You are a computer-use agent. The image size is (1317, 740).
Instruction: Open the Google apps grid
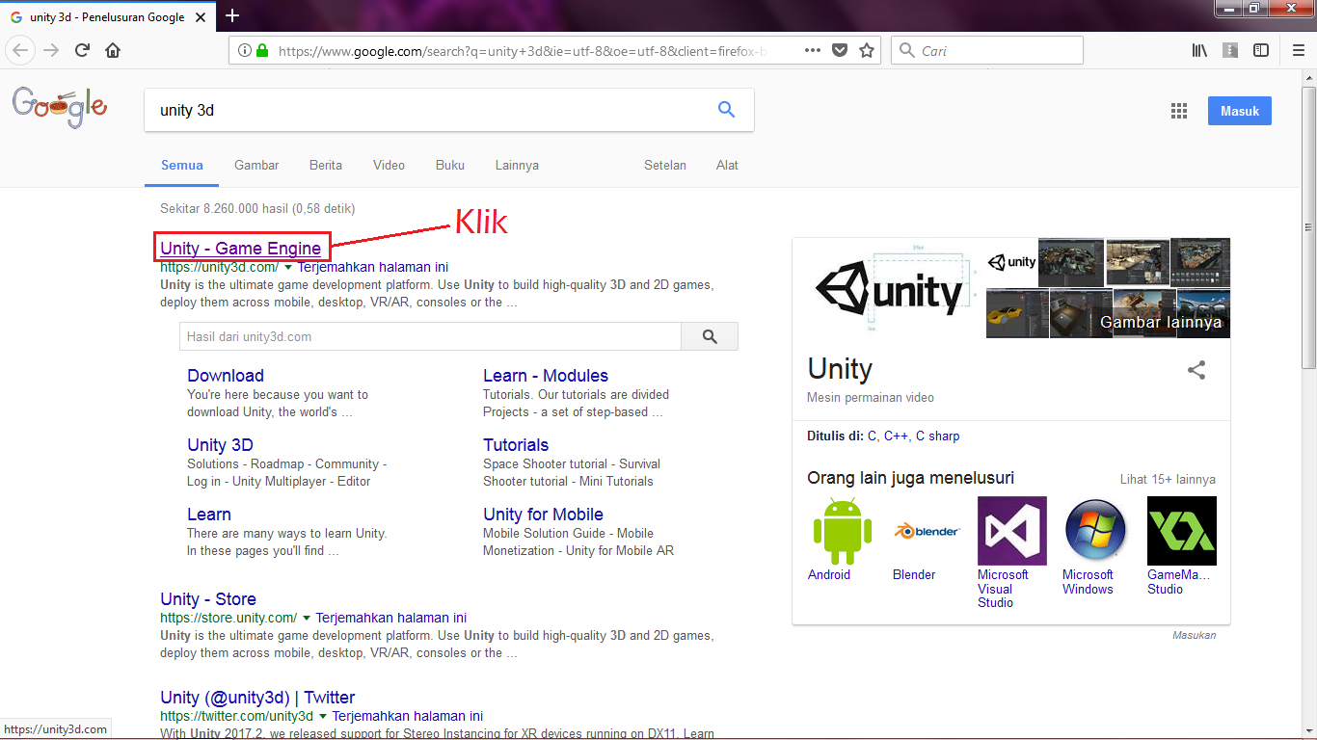1178,111
